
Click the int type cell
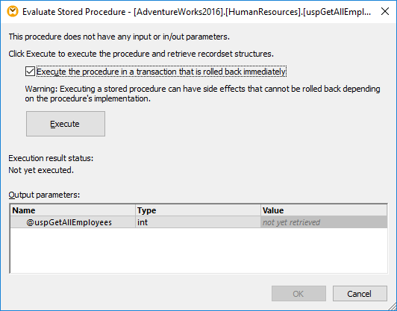point(198,222)
